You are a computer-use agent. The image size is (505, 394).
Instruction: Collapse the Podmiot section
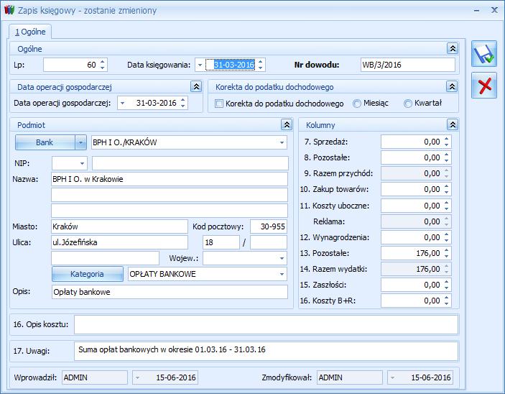pos(287,125)
